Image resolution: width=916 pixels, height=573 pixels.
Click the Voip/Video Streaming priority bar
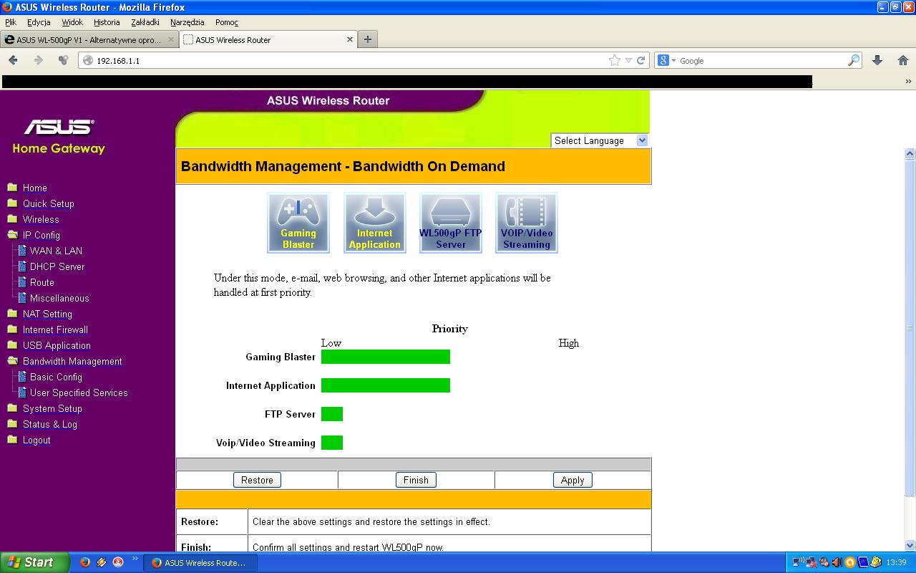tap(332, 443)
